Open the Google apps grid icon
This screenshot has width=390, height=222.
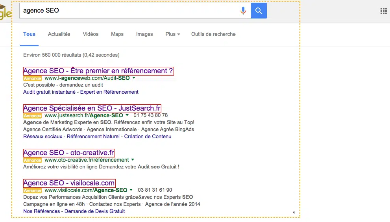(383, 11)
